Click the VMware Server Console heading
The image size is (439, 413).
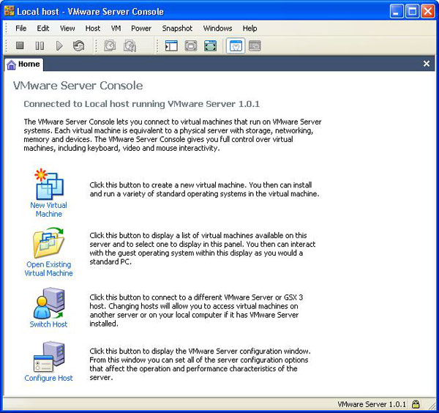(78, 86)
